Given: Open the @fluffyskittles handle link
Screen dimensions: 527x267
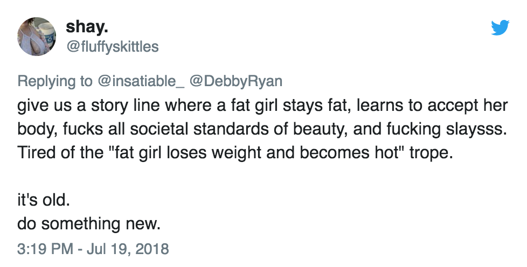Looking at the screenshot, I should click(x=112, y=47).
